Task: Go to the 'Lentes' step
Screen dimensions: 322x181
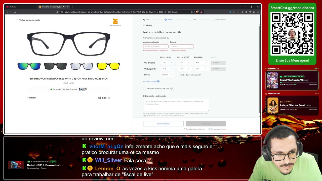Action: (193, 19)
